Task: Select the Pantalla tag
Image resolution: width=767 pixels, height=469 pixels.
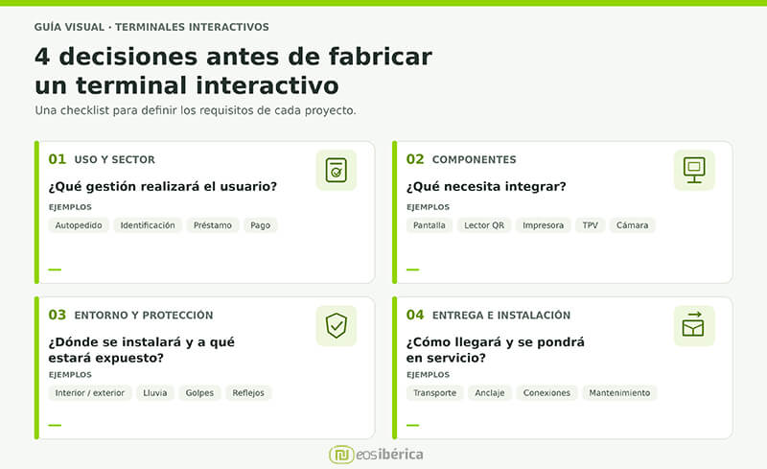Action: pos(429,225)
